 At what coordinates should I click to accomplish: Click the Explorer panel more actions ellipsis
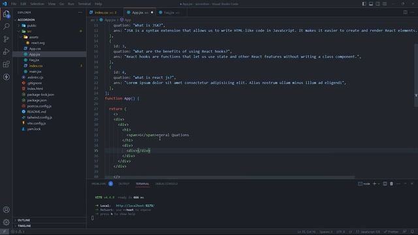pos(80,12)
